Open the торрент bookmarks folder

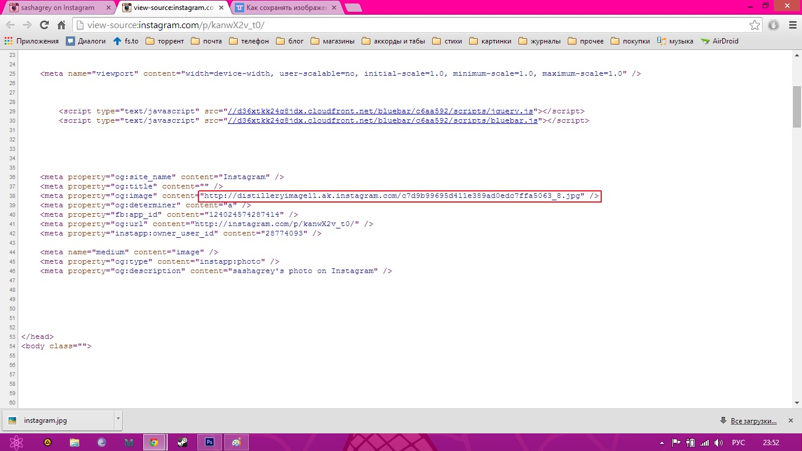[x=164, y=41]
